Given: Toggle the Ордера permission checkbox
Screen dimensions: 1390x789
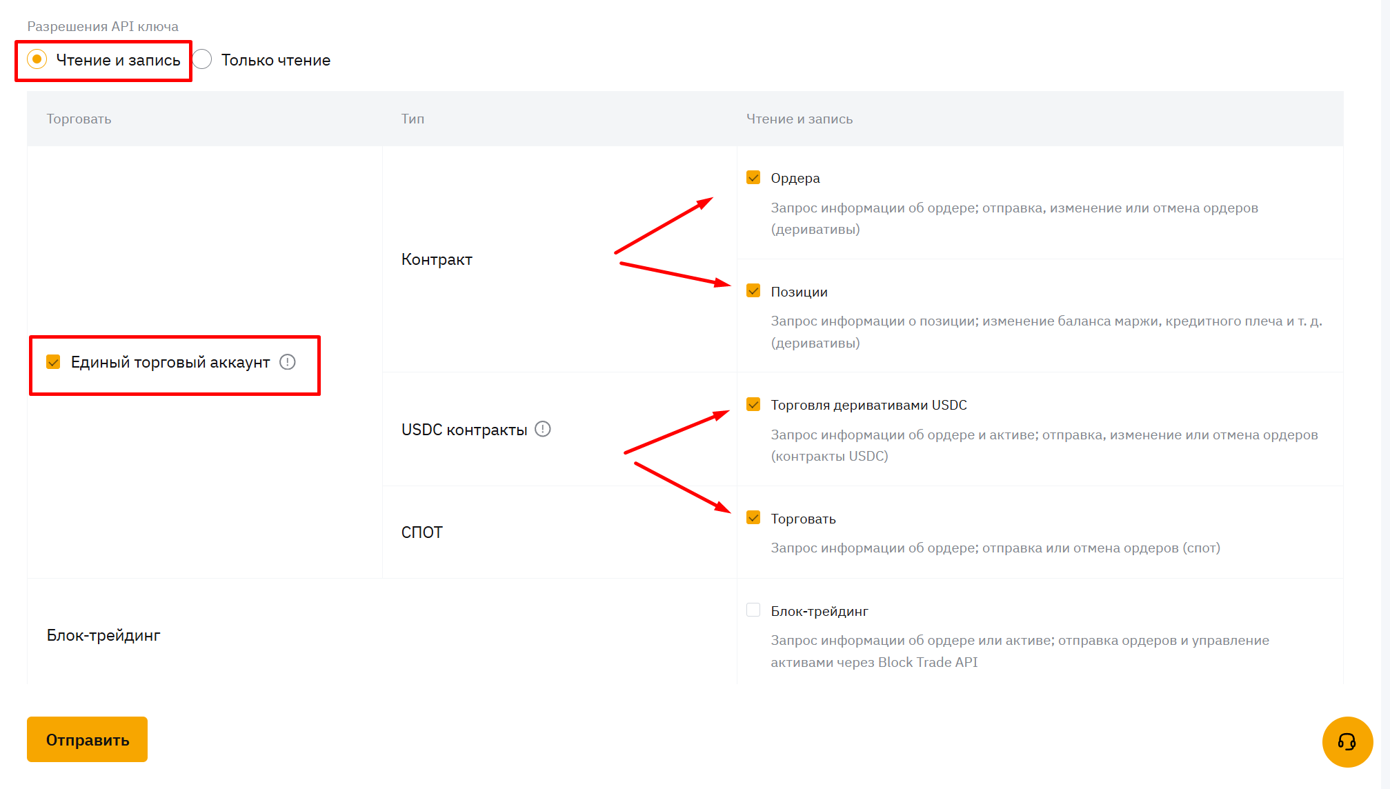Looking at the screenshot, I should point(753,178).
